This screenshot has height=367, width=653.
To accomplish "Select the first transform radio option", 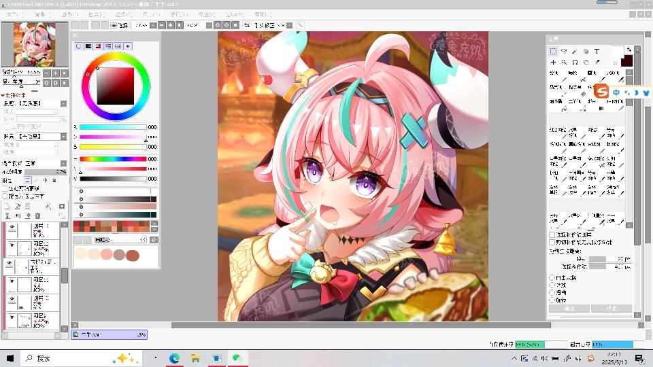I will click(552, 277).
